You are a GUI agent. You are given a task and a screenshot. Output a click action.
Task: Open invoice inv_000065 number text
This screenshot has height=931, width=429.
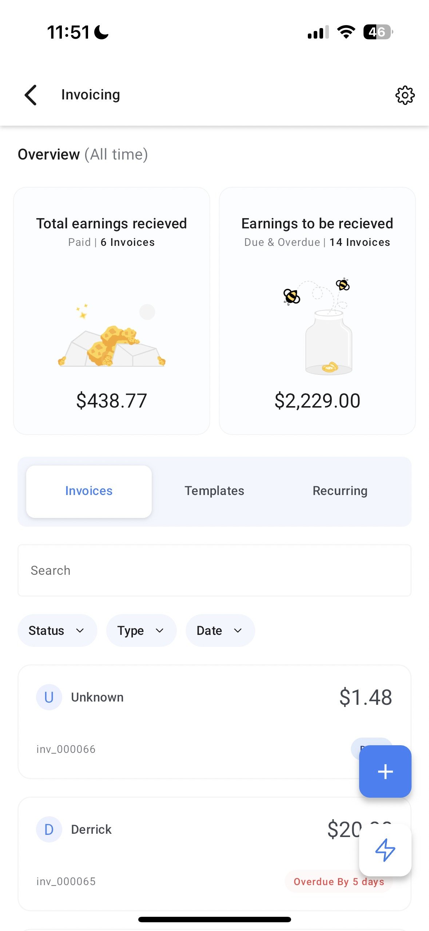click(66, 881)
